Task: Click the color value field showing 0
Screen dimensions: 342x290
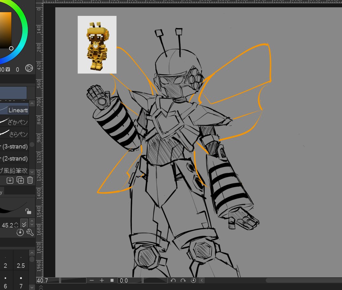Action: coord(17,69)
